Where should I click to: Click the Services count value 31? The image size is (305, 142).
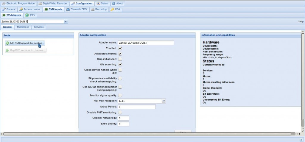[x=204, y=74]
